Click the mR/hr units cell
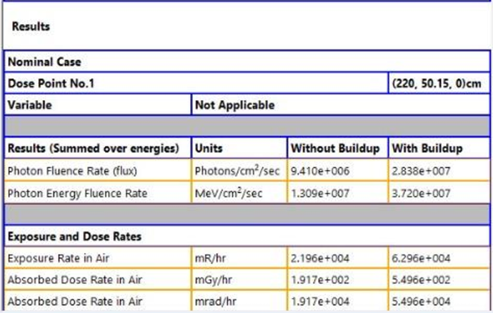Viewport: 493px width, 313px height. (x=239, y=258)
